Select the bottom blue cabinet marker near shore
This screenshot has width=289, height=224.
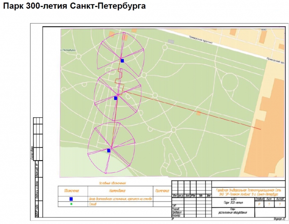coord(109,151)
